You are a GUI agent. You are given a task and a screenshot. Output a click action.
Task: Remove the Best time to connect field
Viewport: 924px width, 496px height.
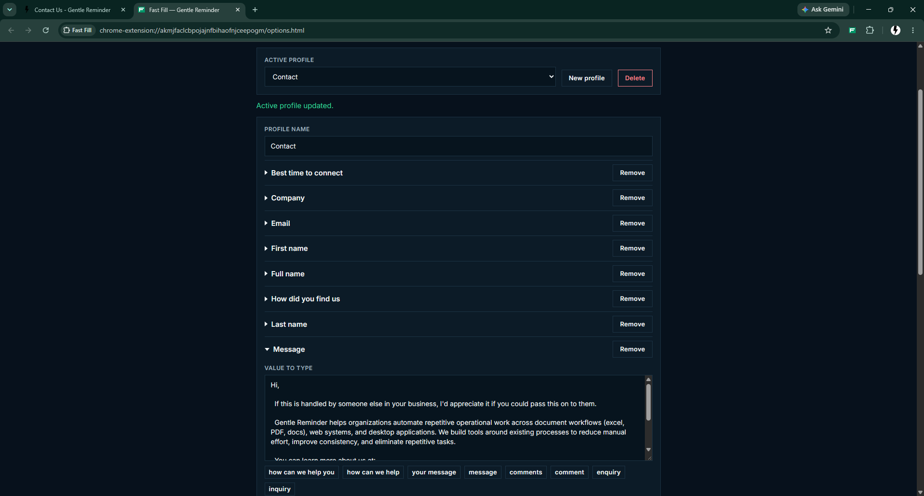(632, 173)
